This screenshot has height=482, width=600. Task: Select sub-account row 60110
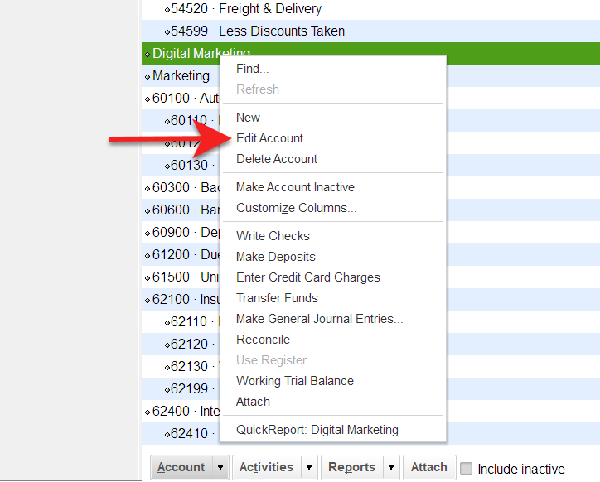(x=181, y=121)
